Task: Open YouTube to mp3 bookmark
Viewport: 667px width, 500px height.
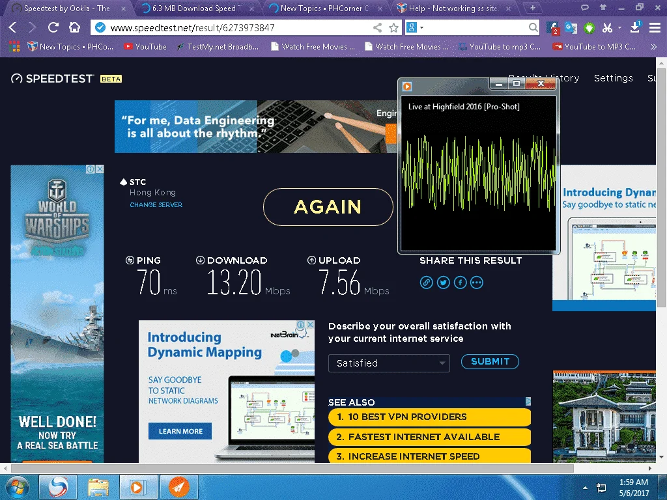Action: point(499,47)
